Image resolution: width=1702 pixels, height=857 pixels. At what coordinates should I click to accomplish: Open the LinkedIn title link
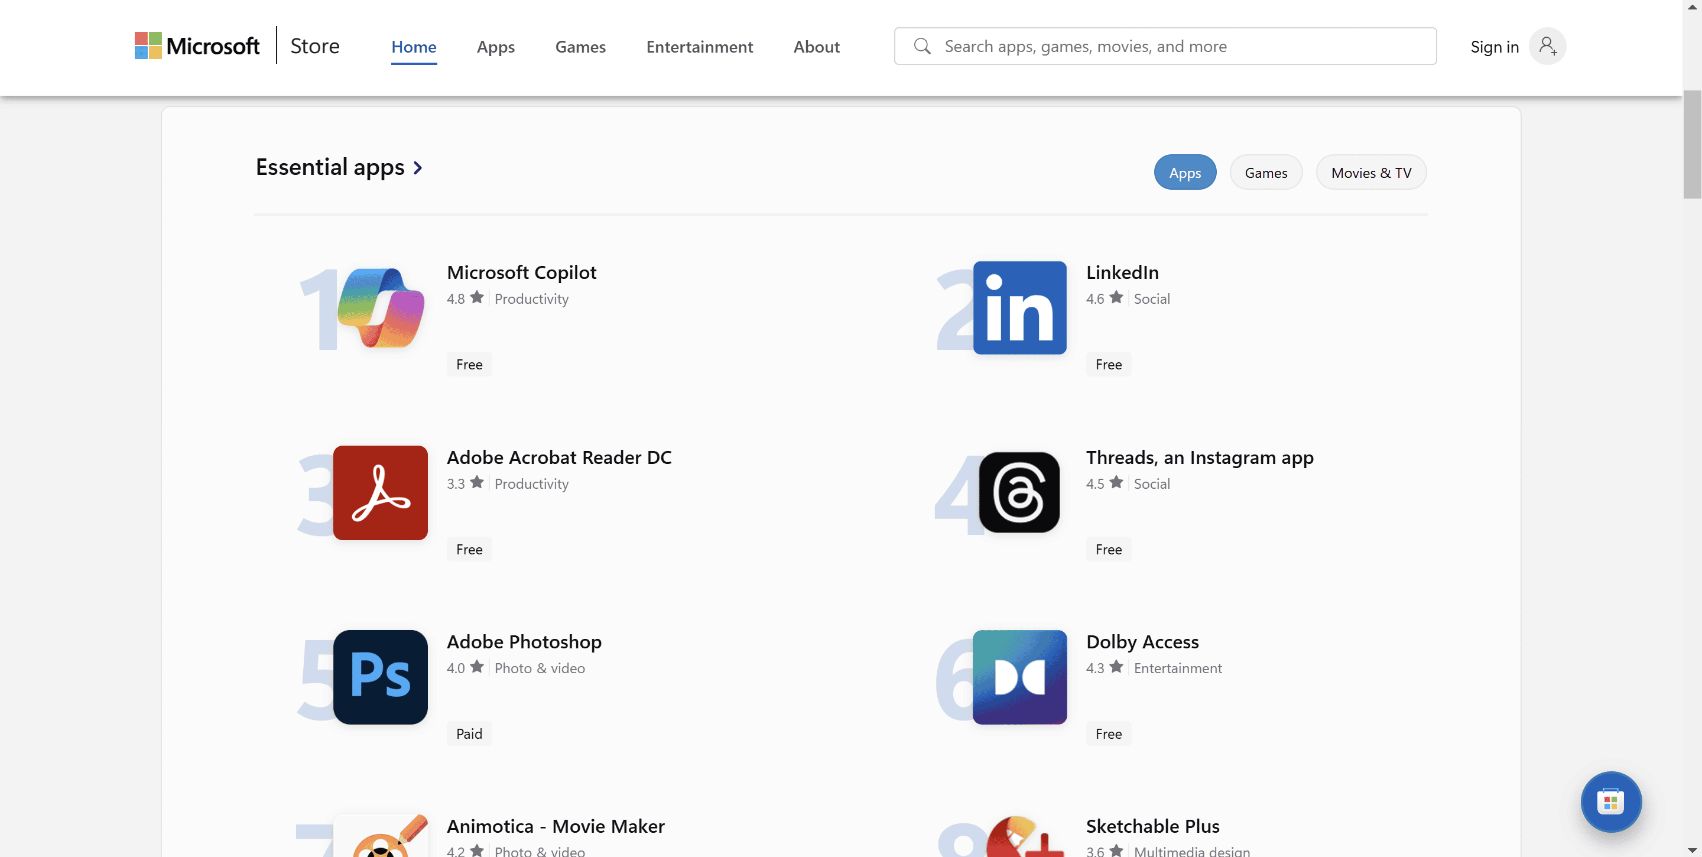1122,272
